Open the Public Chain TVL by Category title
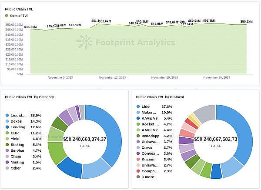Image resolution: width=261 pixels, height=190 pixels. pos(29,97)
